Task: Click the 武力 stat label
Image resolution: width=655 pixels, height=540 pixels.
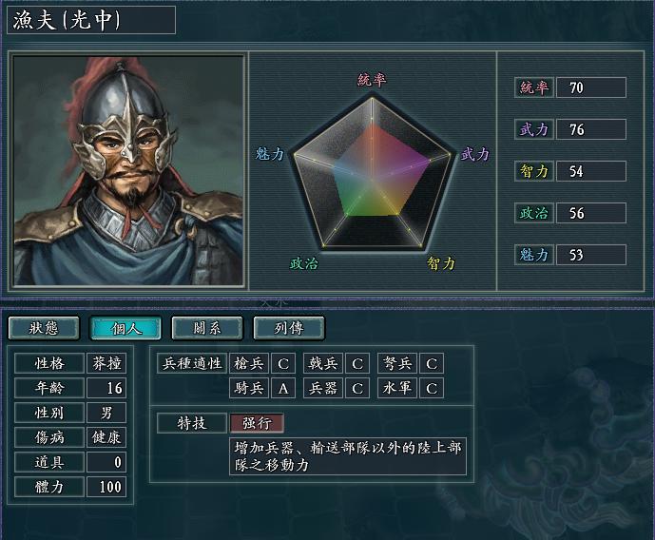Action: coord(534,129)
